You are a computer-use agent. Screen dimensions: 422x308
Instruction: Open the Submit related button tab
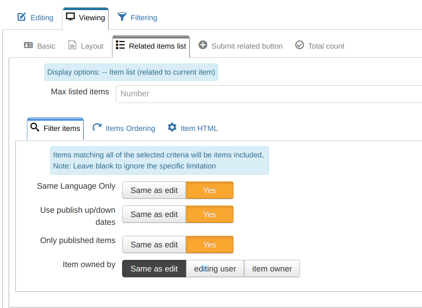(x=241, y=46)
